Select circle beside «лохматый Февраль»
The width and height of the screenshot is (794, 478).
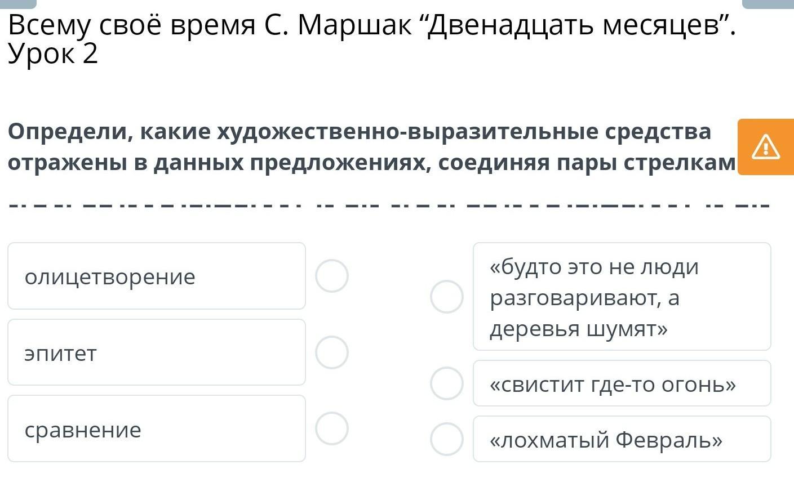click(447, 439)
